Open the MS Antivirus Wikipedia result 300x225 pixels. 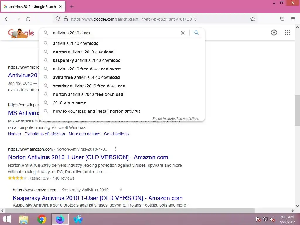click(x=24, y=113)
